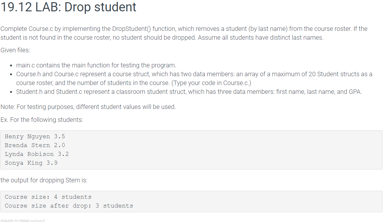
Task: Click the note about testing purposes
Action: coord(88,107)
